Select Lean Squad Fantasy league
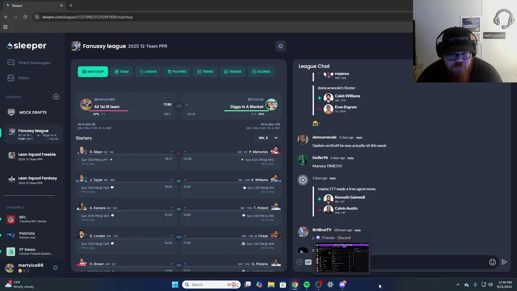This screenshot has width=517, height=291. [32, 180]
